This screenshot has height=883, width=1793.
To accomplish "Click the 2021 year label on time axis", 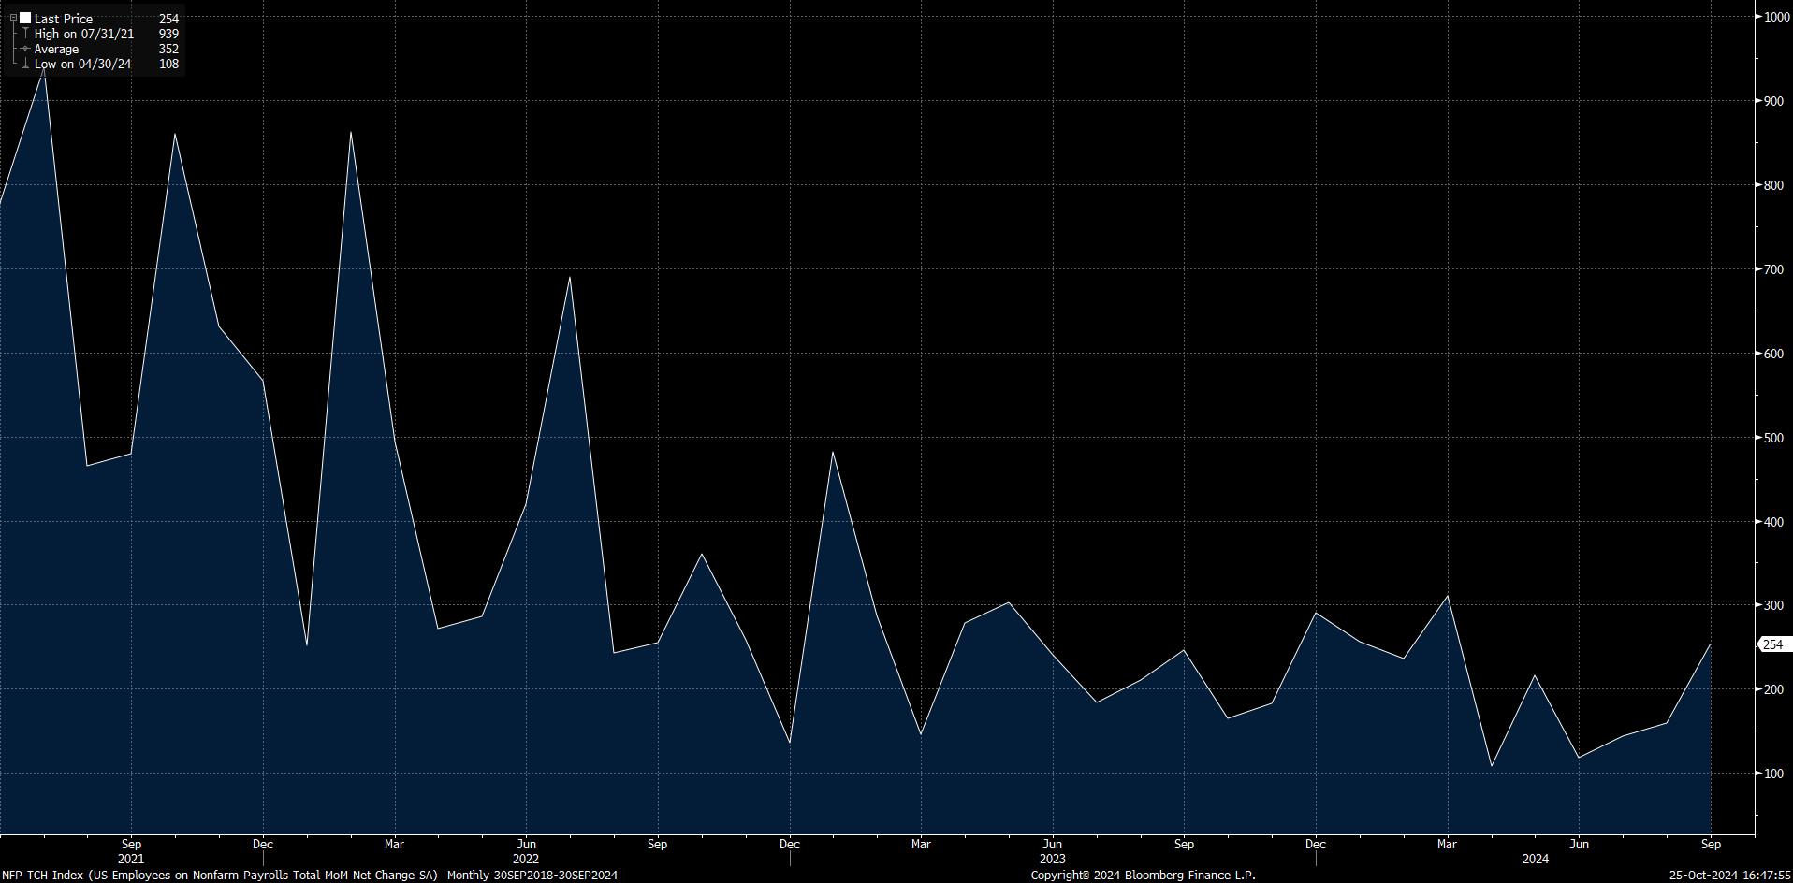I will point(131,859).
